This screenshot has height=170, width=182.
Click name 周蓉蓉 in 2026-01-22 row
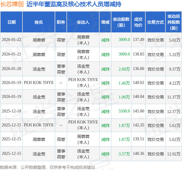click(x=39, y=40)
